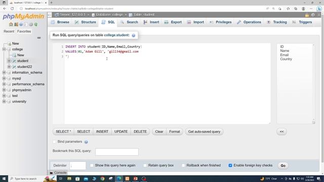Expand the student table node
The height and width of the screenshot is (182, 324).
point(9,61)
